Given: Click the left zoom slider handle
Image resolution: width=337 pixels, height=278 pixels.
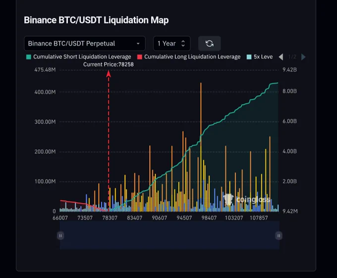Looking at the screenshot, I should 60,236.
